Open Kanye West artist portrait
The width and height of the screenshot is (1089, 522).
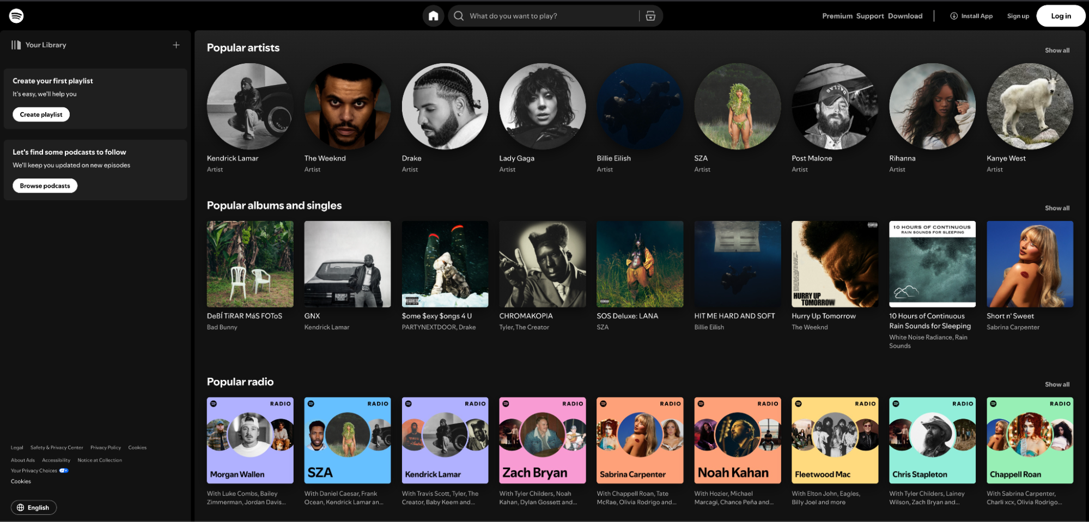pyautogui.click(x=1030, y=106)
